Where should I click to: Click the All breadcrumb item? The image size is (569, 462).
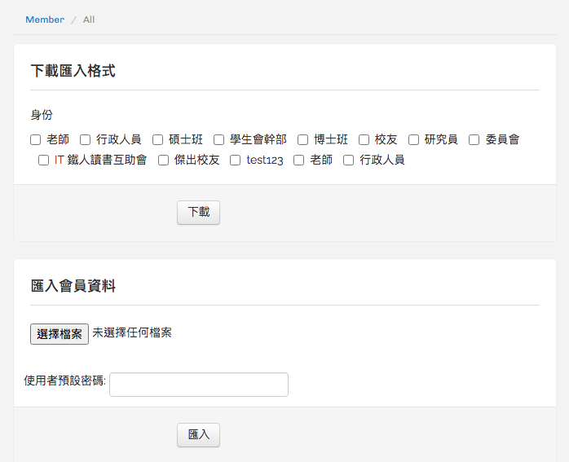(x=89, y=20)
